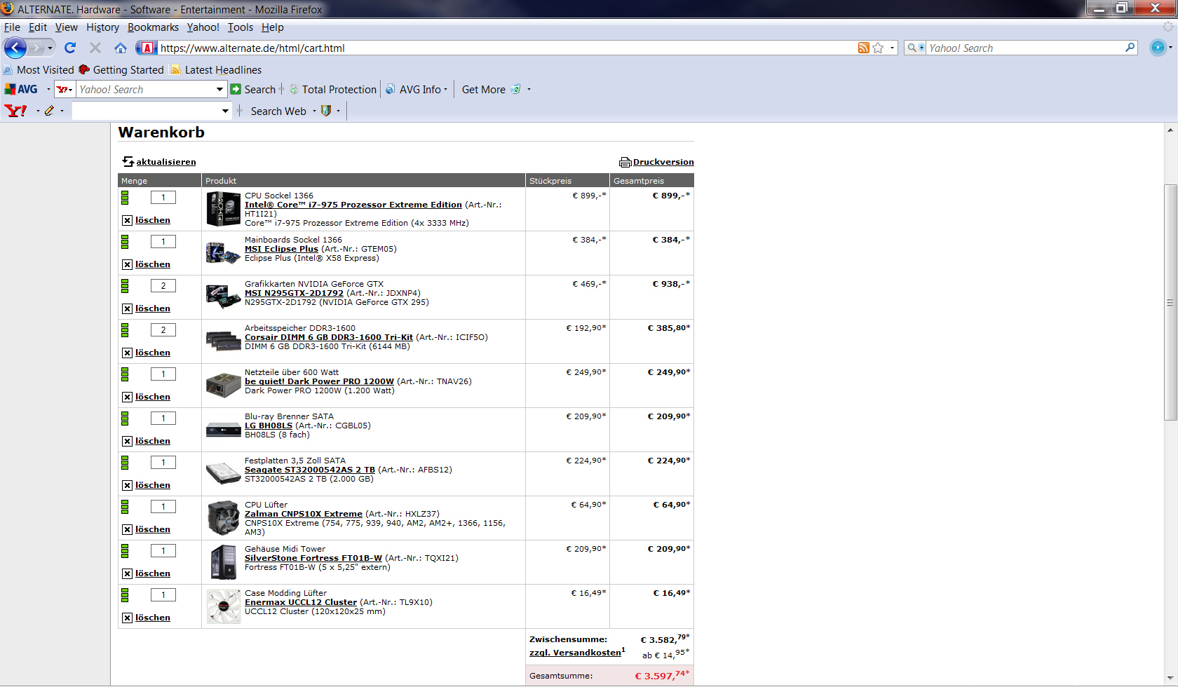Screen dimensions: 1178x687
Task: Click the Search Web button in Yahoo toolbar
Action: pos(278,111)
